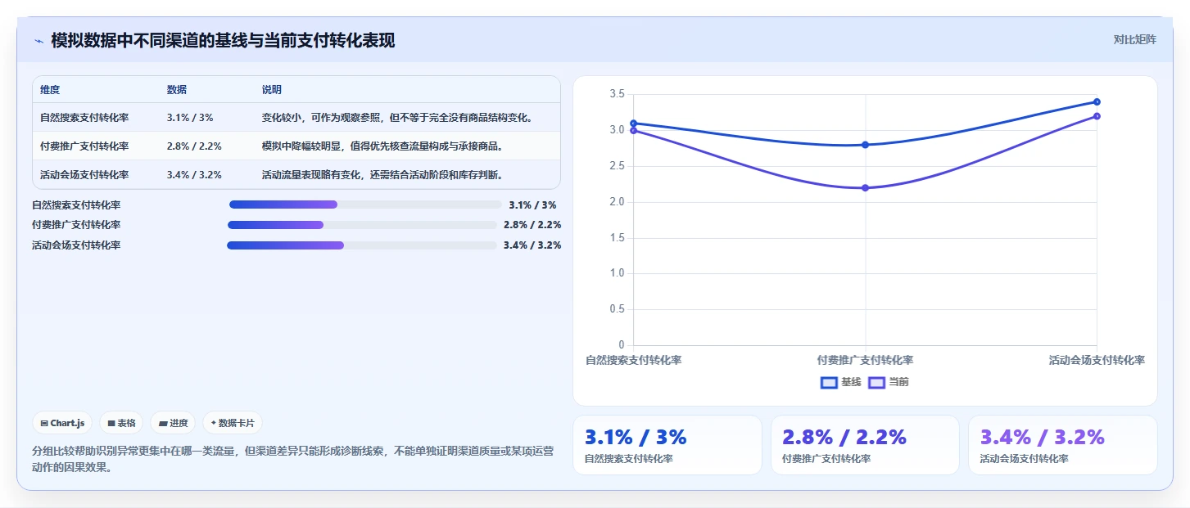Click the 3.4% / 3.2% data card

1062,445
